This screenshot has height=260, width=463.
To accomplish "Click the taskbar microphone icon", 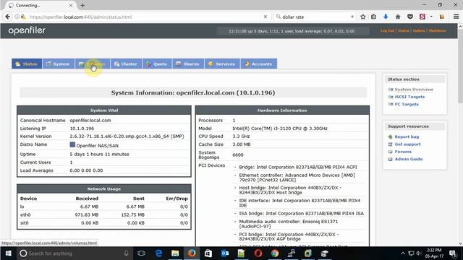I will pyautogui.click(x=126, y=253).
